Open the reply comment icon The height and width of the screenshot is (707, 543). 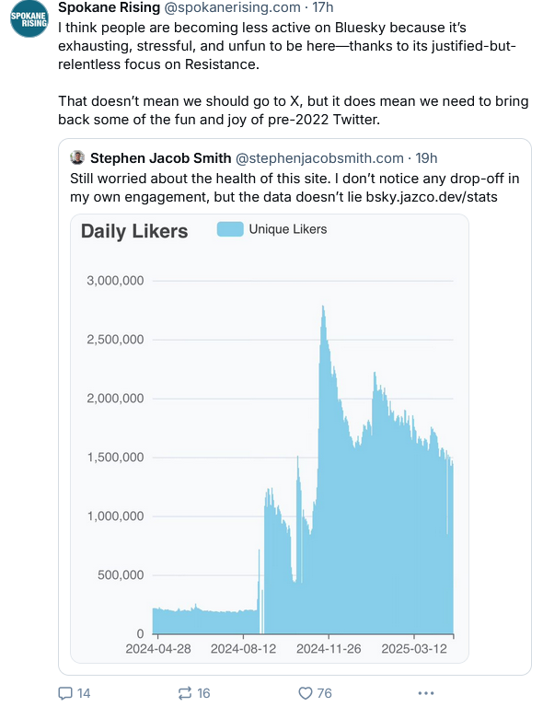65,693
